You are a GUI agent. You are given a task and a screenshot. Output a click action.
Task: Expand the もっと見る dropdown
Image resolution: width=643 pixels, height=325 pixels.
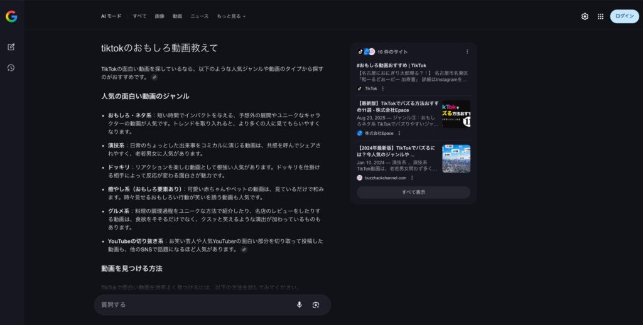tap(231, 16)
